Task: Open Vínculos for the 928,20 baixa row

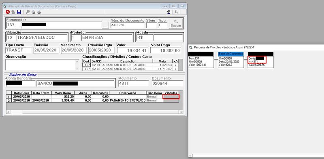Action: coord(171,96)
